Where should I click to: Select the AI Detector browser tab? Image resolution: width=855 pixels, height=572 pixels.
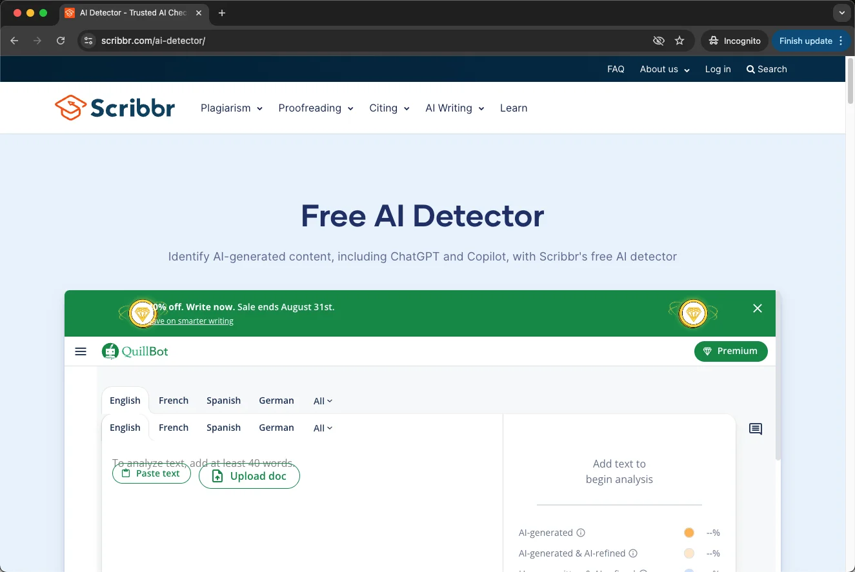[133, 13]
